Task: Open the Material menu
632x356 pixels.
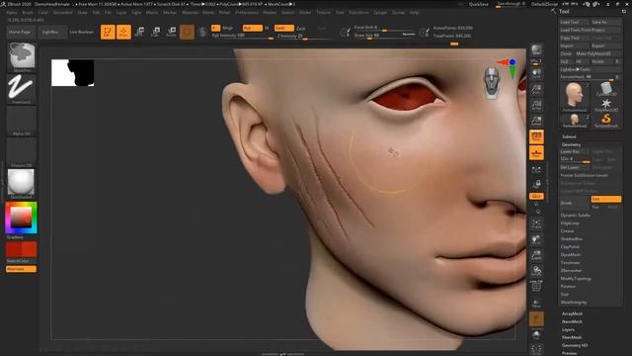Action: click(190, 13)
